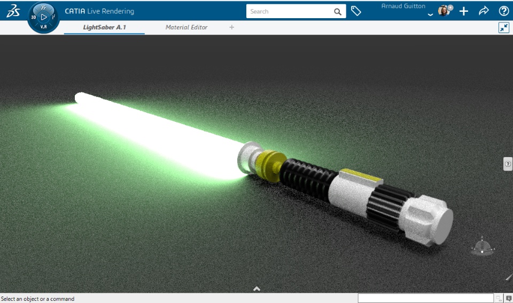This screenshot has height=303, width=513.
Task: Click the 3DS Dassault Systèmes logo
Action: click(13, 11)
